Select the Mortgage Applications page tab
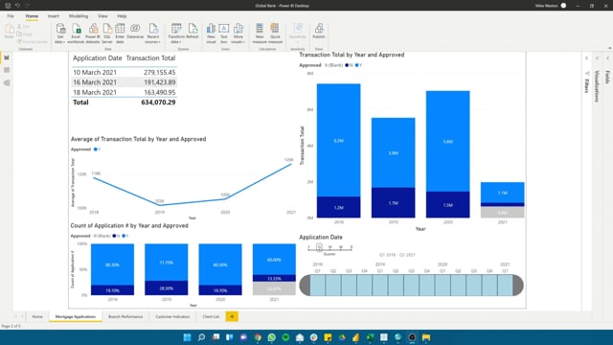 click(x=76, y=316)
